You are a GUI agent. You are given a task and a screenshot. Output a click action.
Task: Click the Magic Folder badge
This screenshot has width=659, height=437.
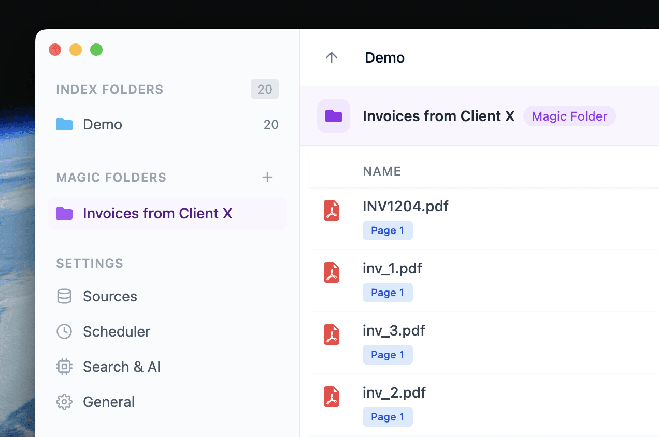pos(569,116)
